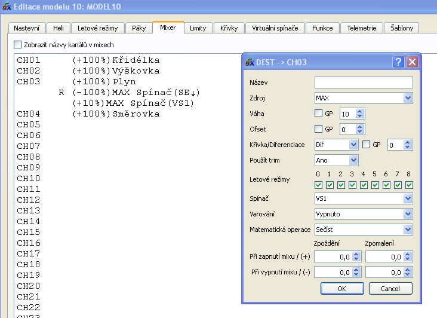Open the Telemetrie tab
The image size is (437, 318).
point(361,28)
